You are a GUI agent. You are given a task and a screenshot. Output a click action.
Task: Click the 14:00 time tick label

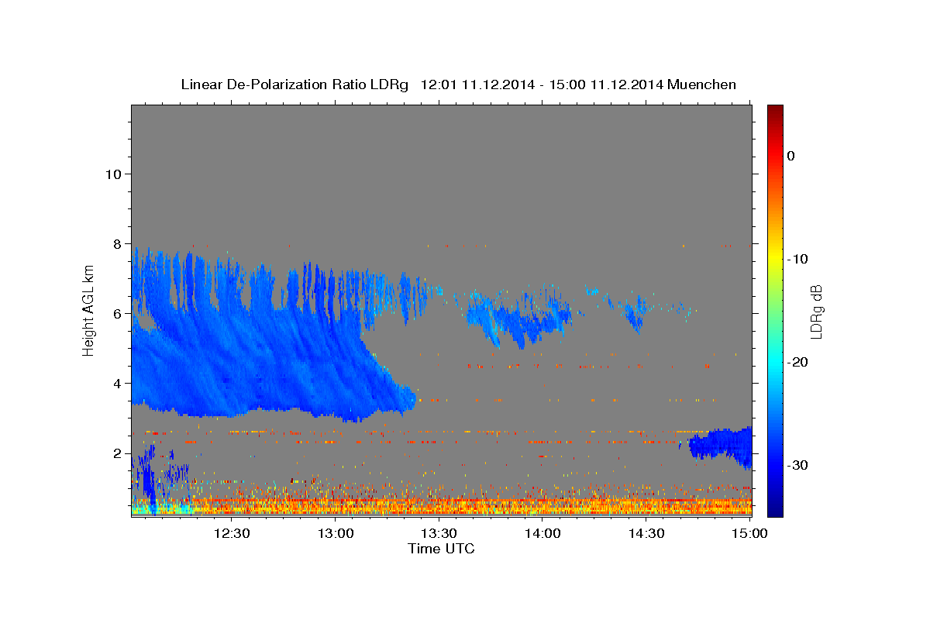pyautogui.click(x=542, y=533)
